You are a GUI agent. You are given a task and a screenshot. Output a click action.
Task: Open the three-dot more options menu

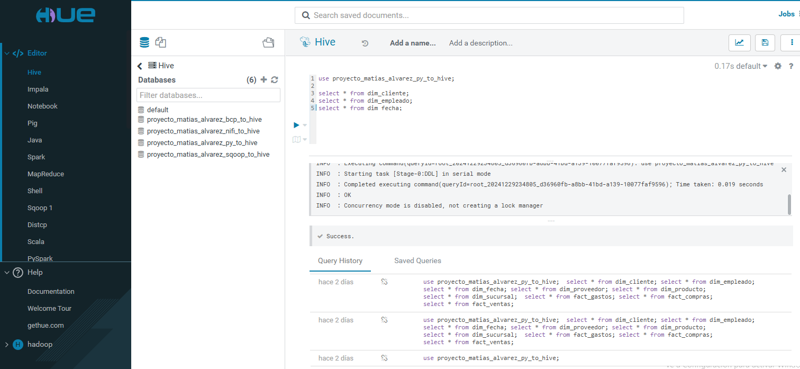[x=792, y=43]
